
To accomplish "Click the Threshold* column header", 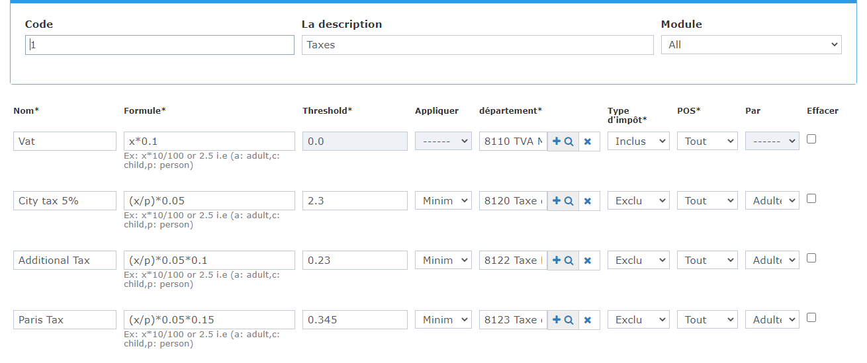I will [x=327, y=111].
